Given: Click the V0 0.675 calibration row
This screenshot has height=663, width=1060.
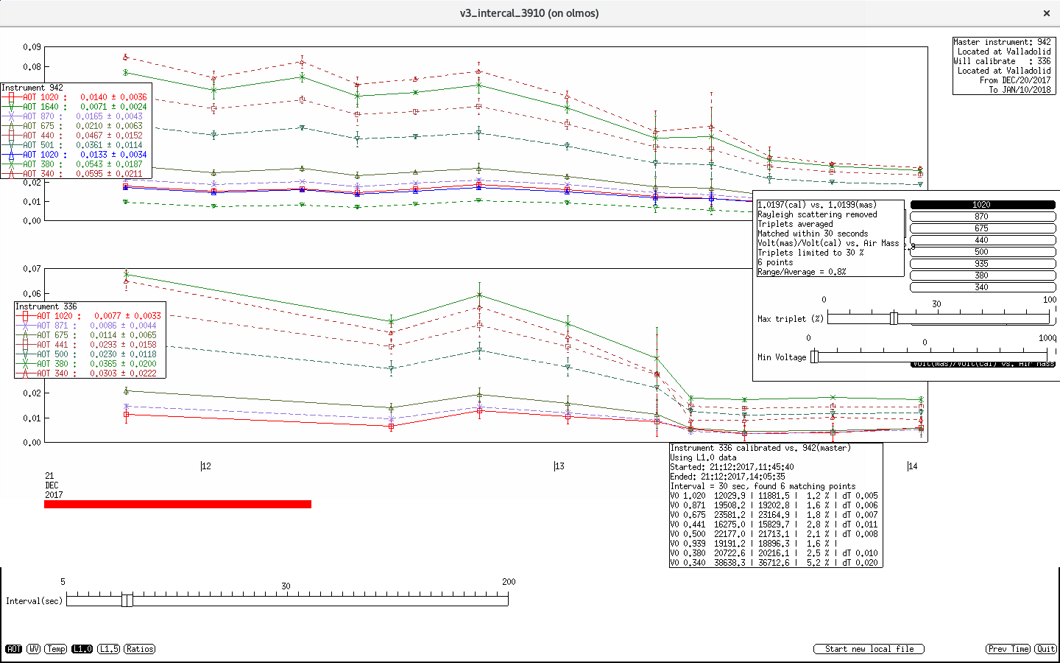Looking at the screenshot, I should (x=774, y=515).
